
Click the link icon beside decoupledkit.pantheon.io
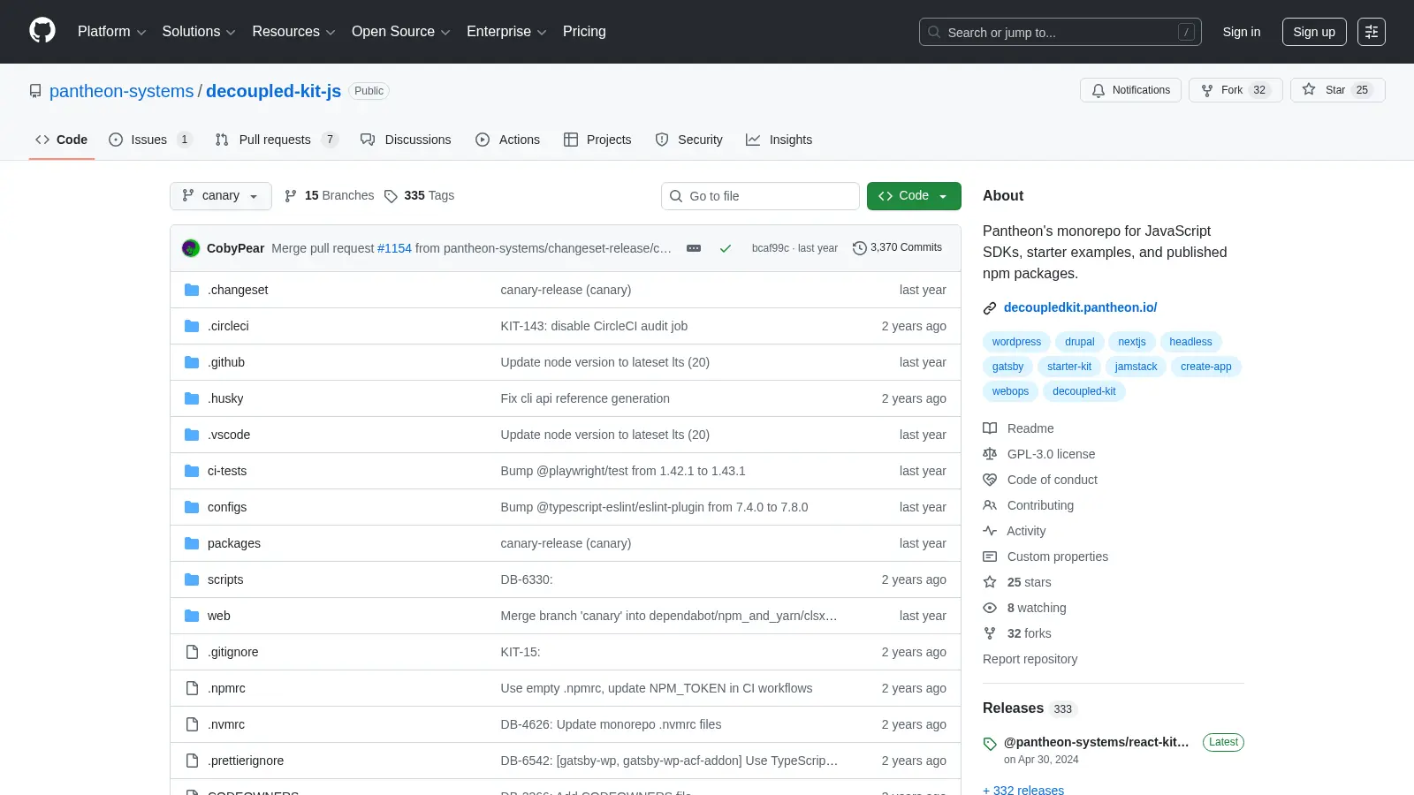pyautogui.click(x=990, y=308)
